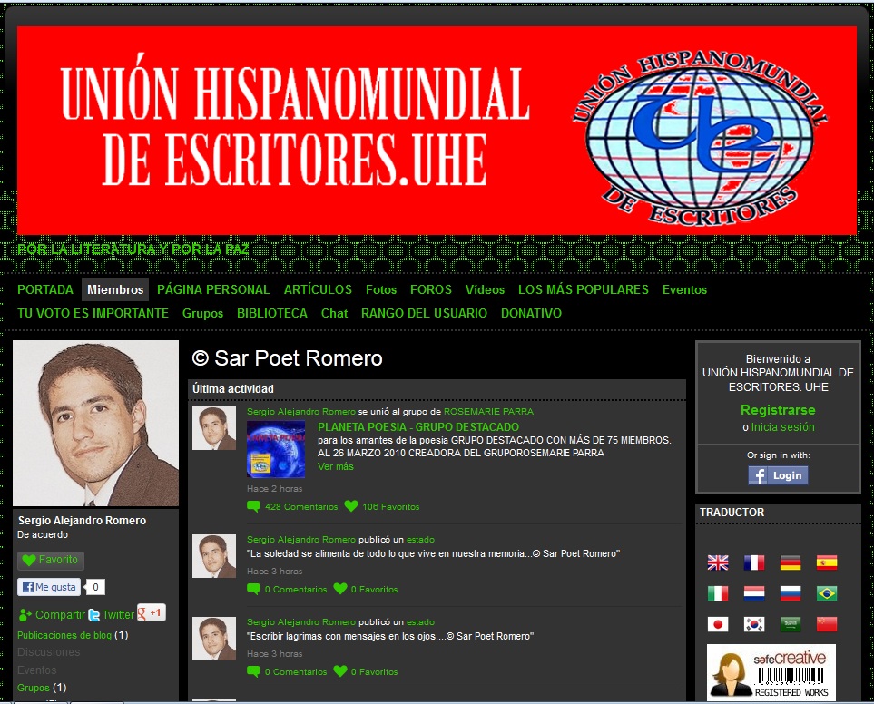Open the 428 Comentarios link

pyautogui.click(x=300, y=507)
